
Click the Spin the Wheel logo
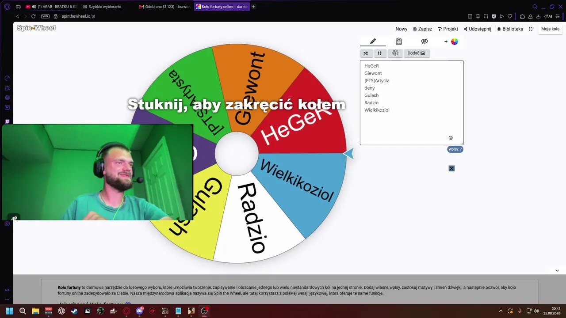(x=36, y=28)
